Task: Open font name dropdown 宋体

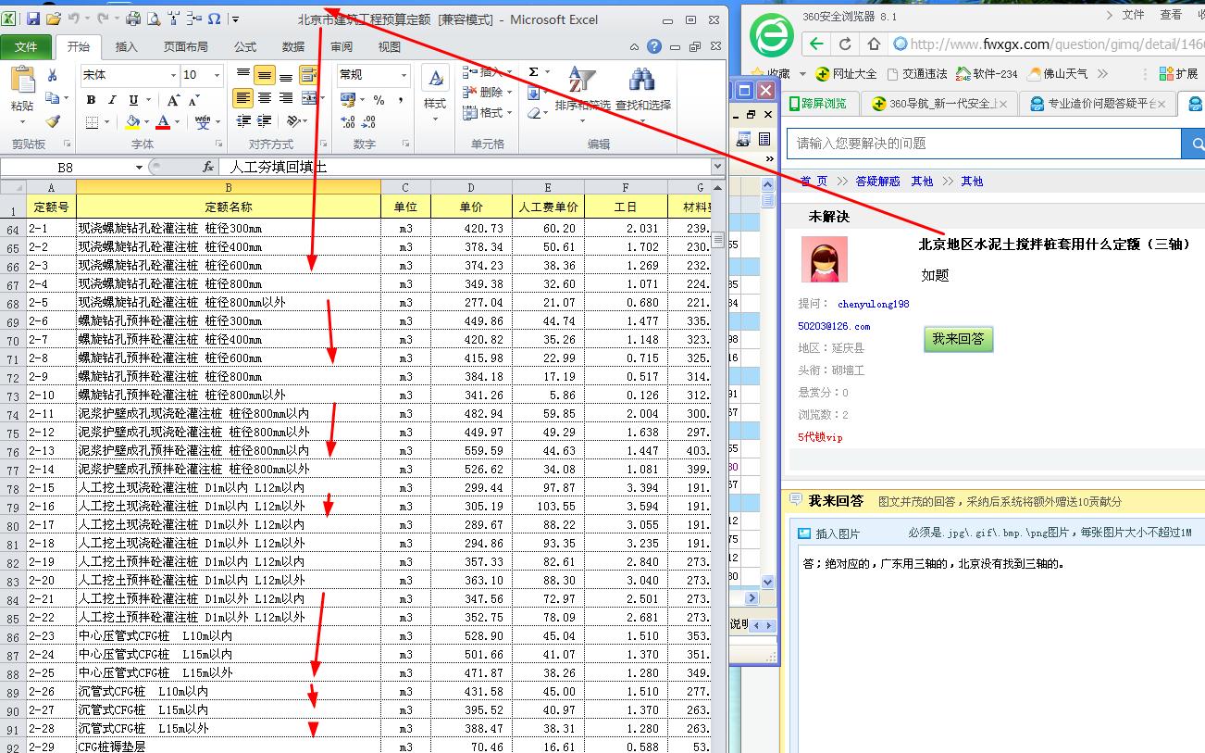Action: (x=172, y=75)
